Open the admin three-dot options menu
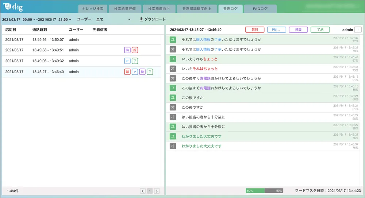 tap(358, 30)
